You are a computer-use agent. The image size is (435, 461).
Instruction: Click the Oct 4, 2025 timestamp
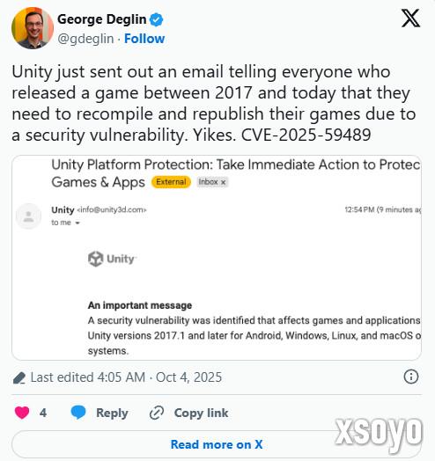(188, 377)
